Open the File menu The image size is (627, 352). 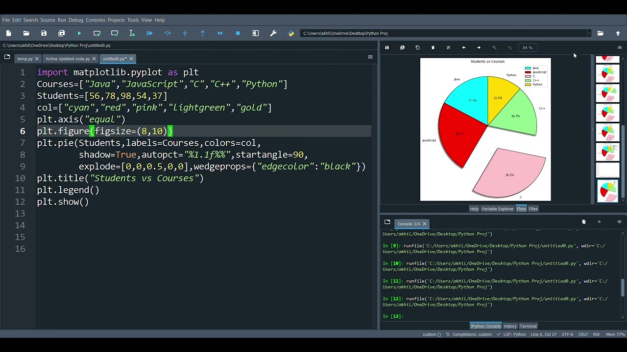6,20
